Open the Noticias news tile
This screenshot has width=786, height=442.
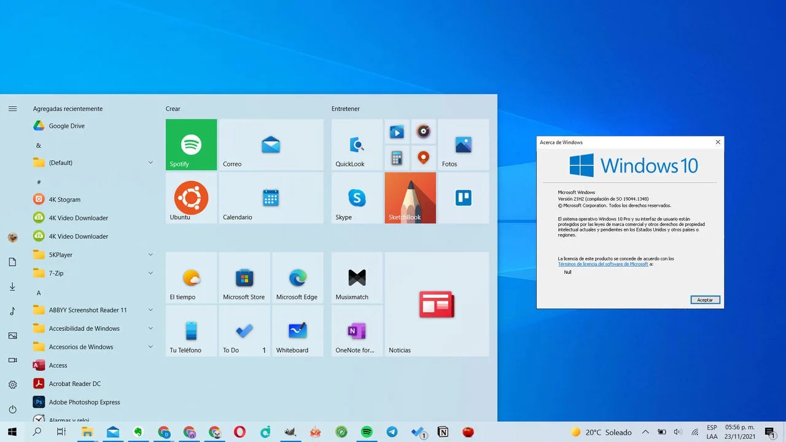click(437, 304)
